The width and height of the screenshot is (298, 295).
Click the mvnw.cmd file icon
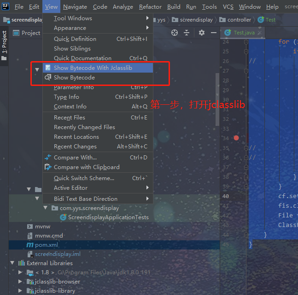click(x=30, y=236)
